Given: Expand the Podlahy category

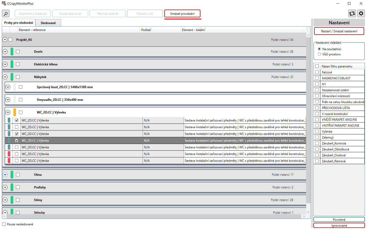Looking at the screenshot, I should pyautogui.click(x=5, y=187).
